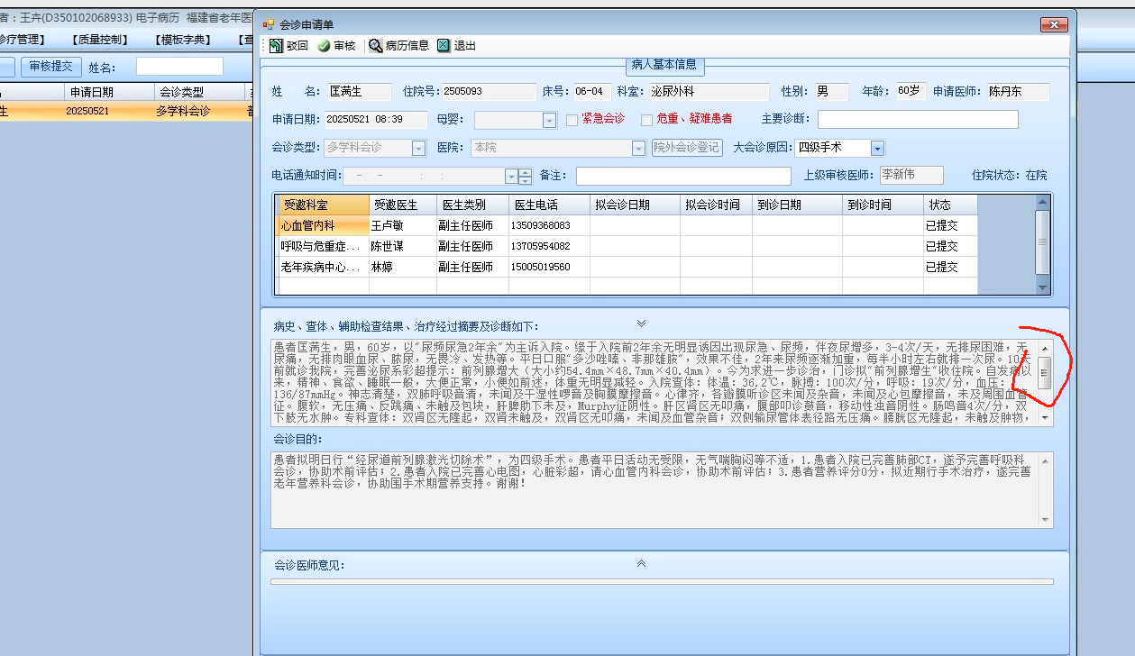Click the 受邀医生 column header
Viewport: 1135px width, 656px height.
click(403, 205)
